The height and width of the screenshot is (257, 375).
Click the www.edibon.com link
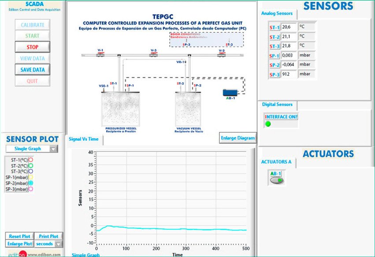(44, 255)
